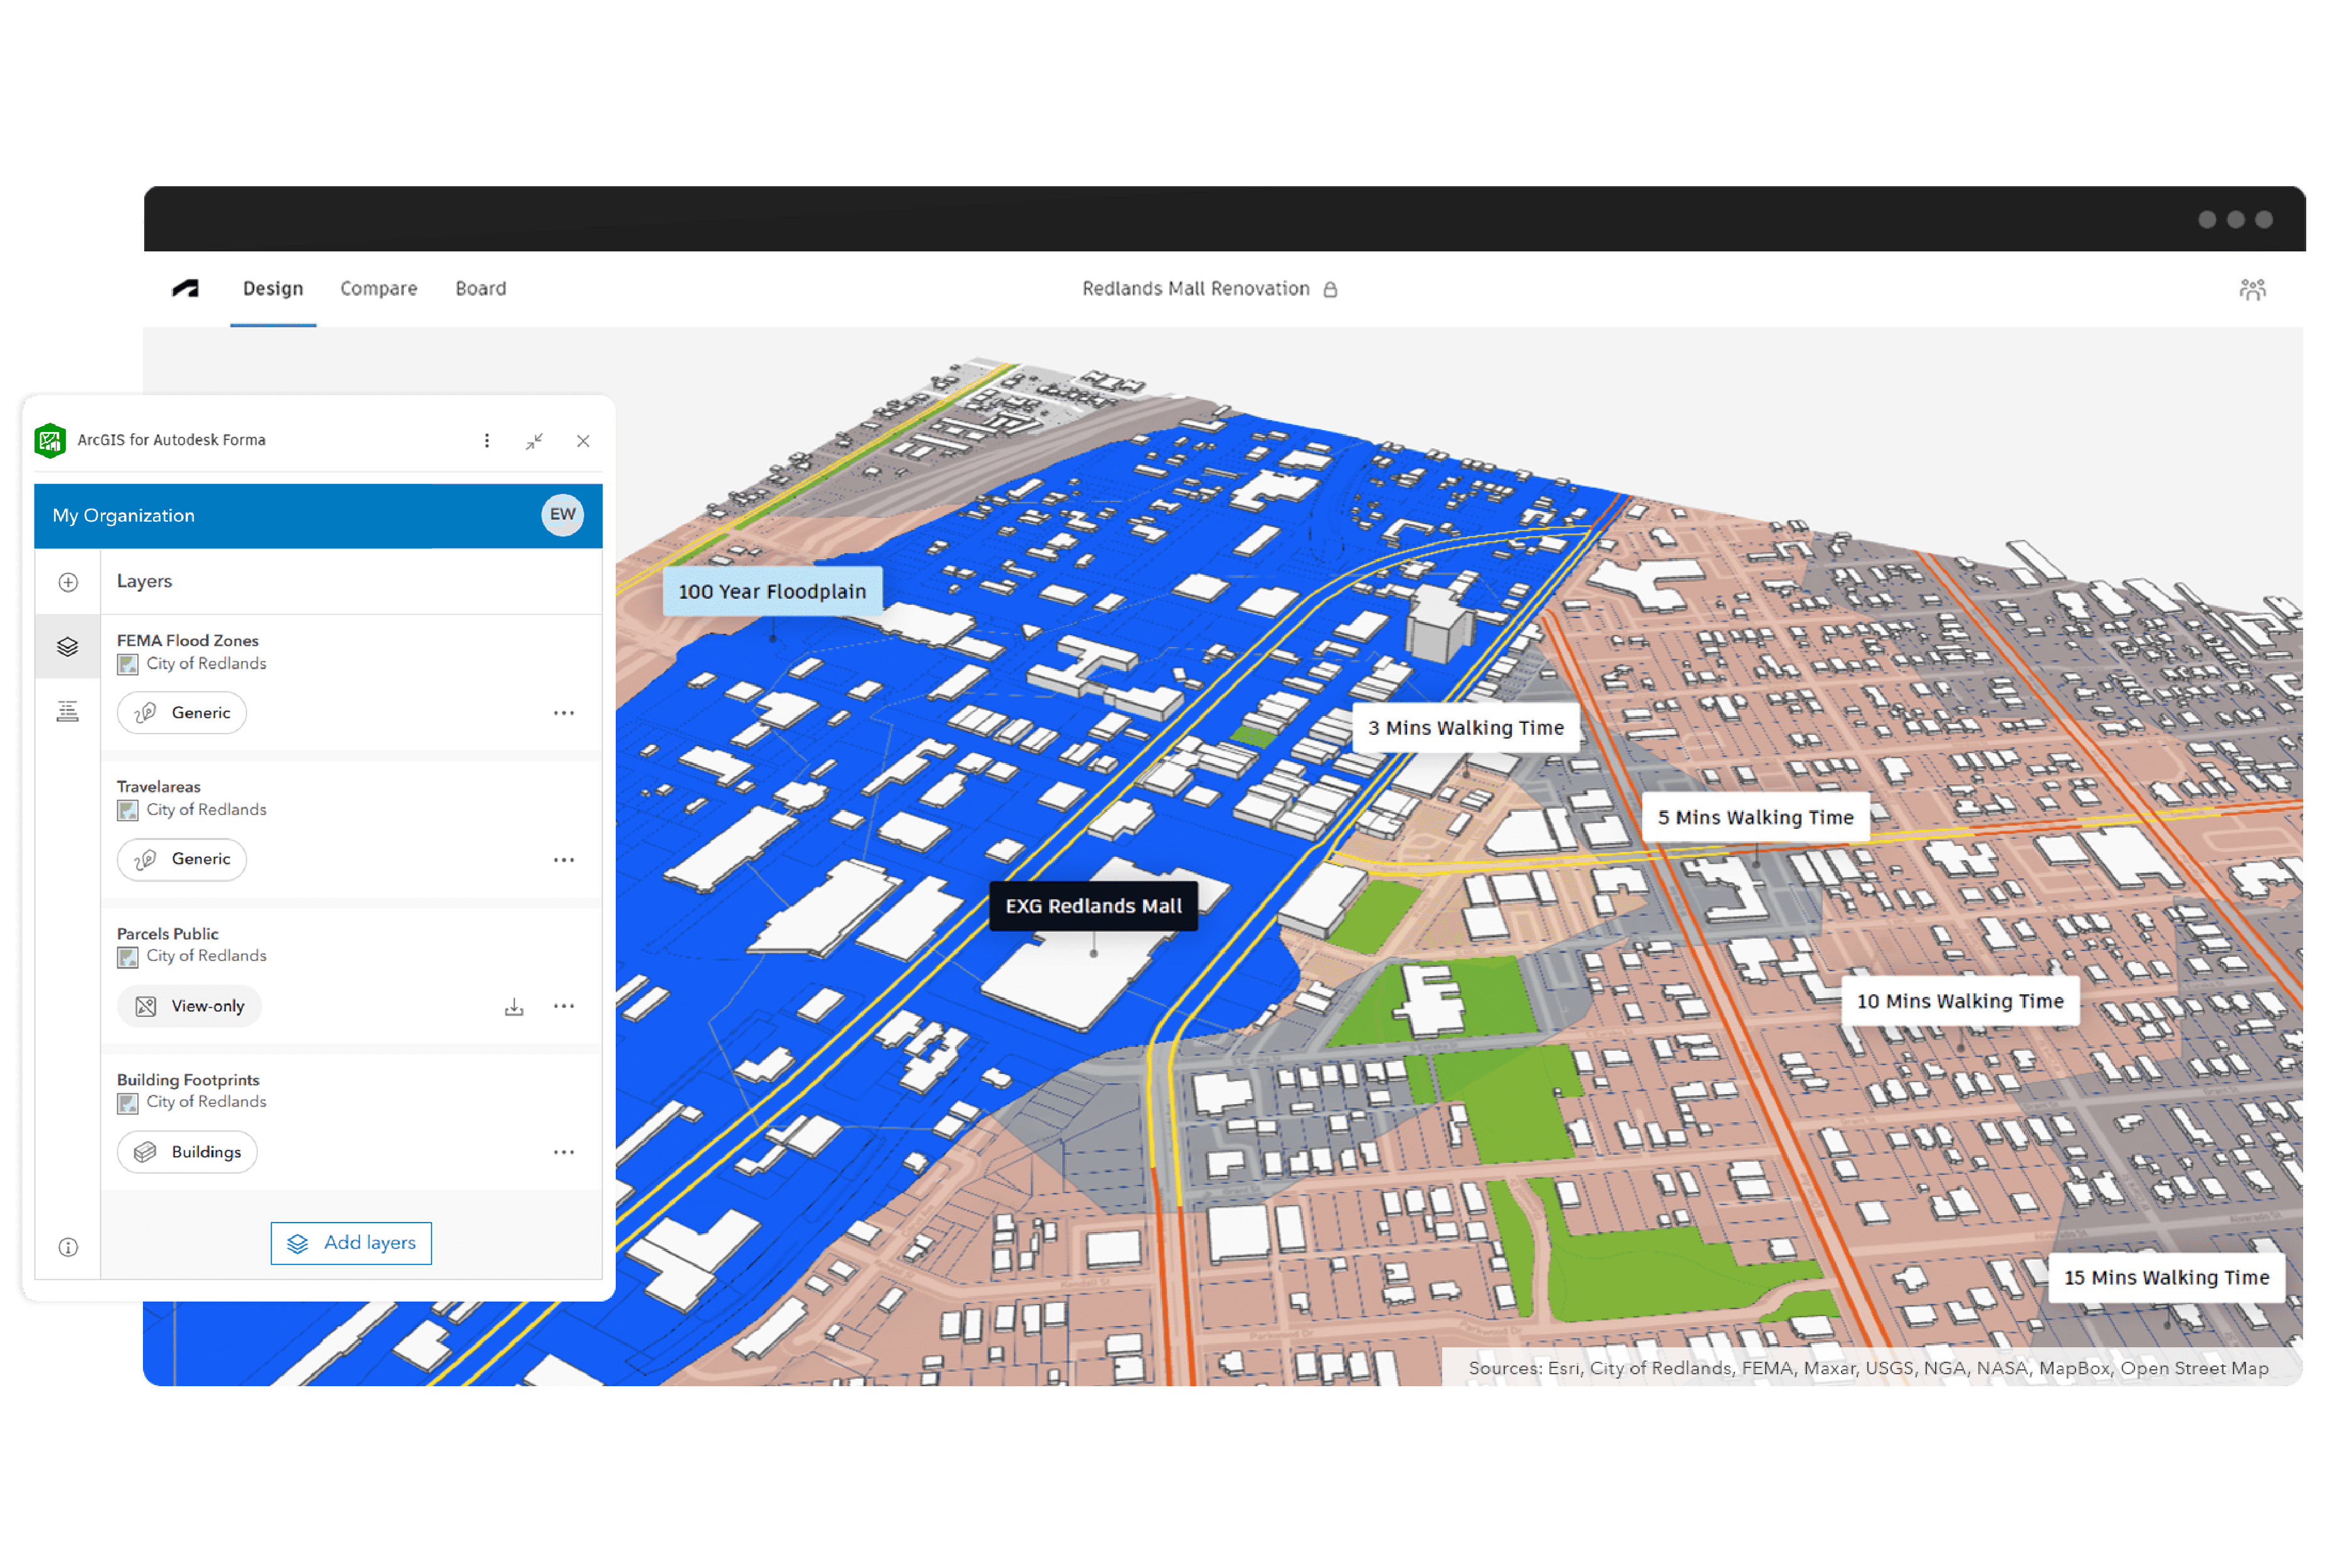
Task: Switch to the Compare tab
Action: click(378, 288)
